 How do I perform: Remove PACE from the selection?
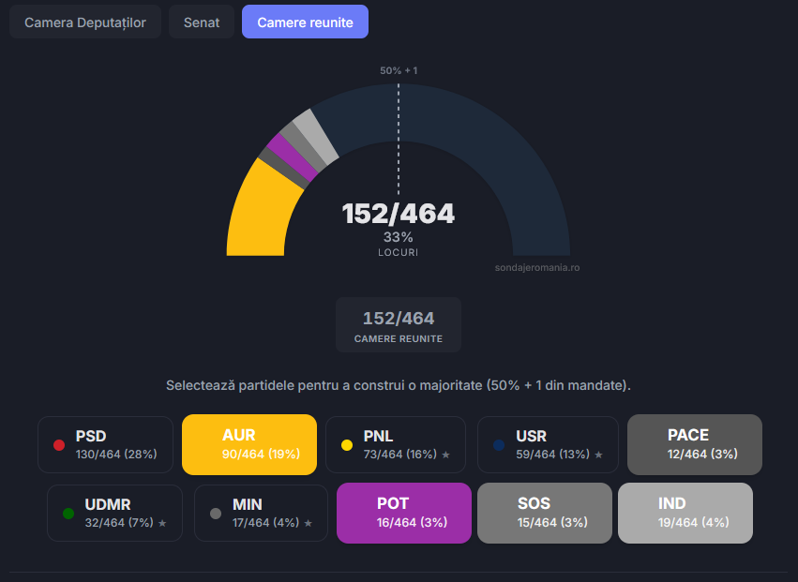(x=694, y=444)
